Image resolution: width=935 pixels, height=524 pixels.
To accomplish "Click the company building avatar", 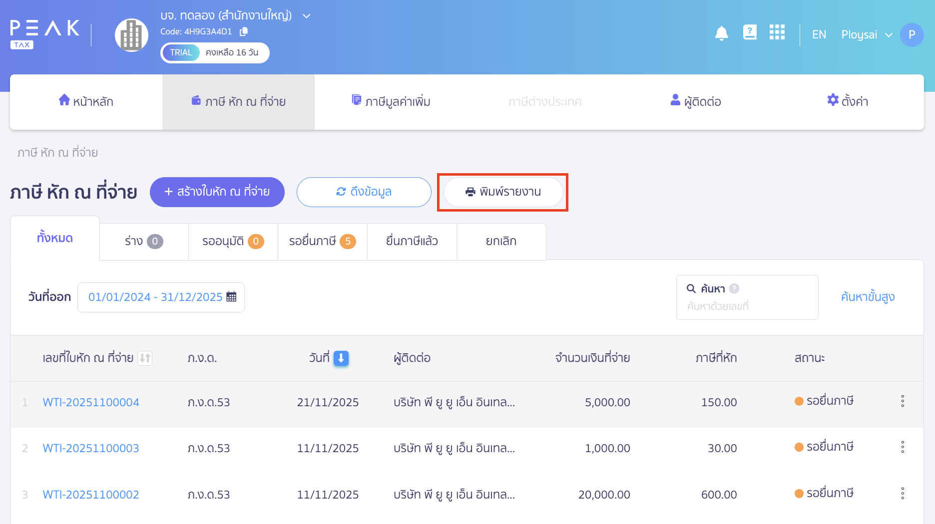I will (131, 35).
